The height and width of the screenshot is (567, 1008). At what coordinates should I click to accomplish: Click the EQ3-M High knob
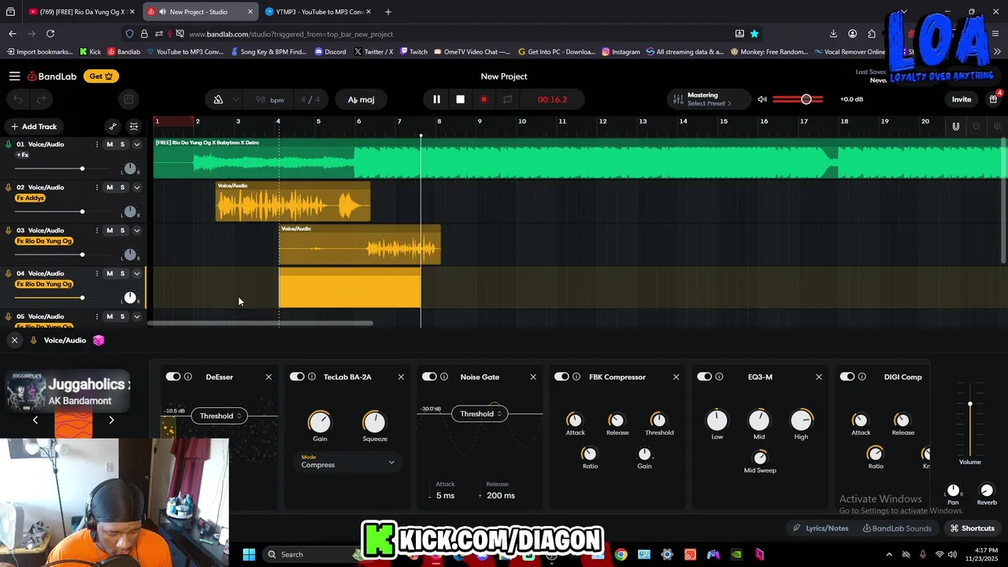pyautogui.click(x=801, y=420)
